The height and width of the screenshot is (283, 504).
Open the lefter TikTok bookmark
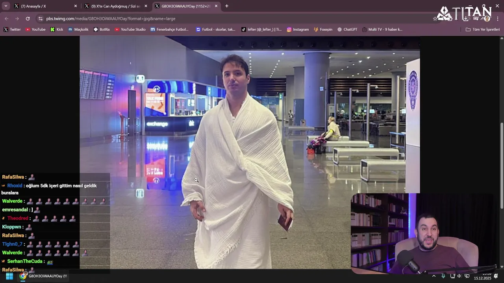coord(261,29)
